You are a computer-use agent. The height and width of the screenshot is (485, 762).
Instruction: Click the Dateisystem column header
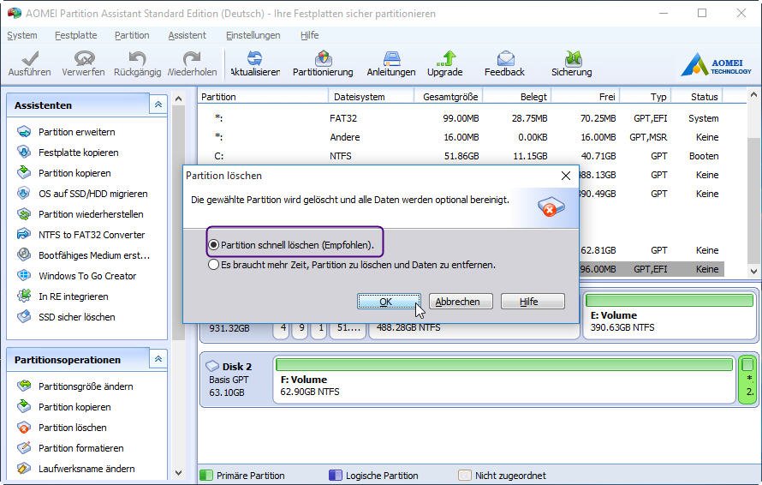click(371, 97)
